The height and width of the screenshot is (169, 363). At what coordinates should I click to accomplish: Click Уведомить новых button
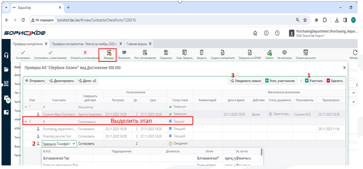click(x=246, y=81)
